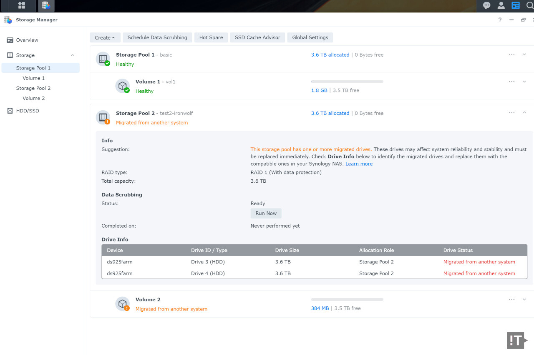This screenshot has width=534, height=355.
Task: Click the Run Now scrubbing button
Action: click(266, 213)
